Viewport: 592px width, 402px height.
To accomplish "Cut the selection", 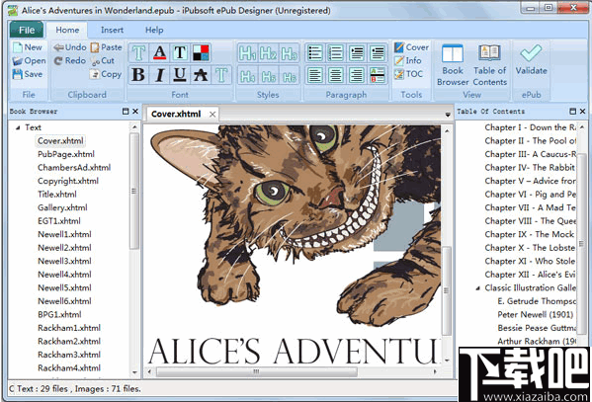I will tap(103, 61).
